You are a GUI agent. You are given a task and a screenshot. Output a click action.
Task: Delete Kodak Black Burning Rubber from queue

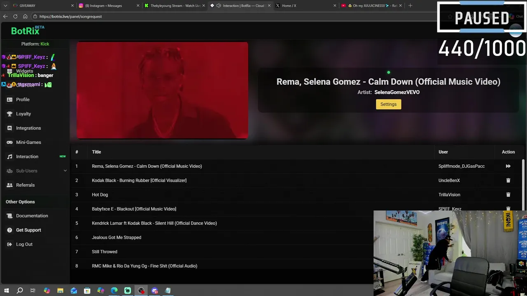[508, 180]
